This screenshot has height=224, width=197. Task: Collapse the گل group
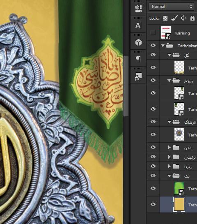pyautogui.click(x=169, y=55)
